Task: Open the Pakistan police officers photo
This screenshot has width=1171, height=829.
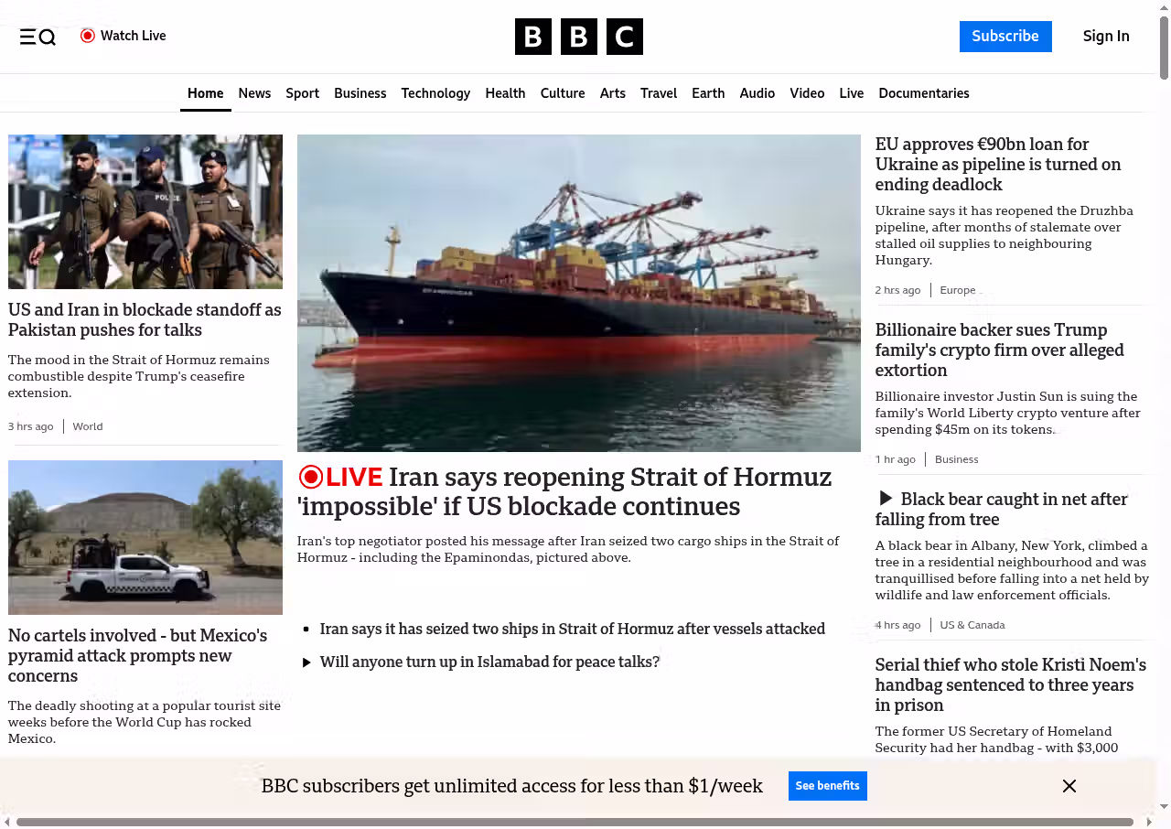Action: pyautogui.click(x=145, y=211)
